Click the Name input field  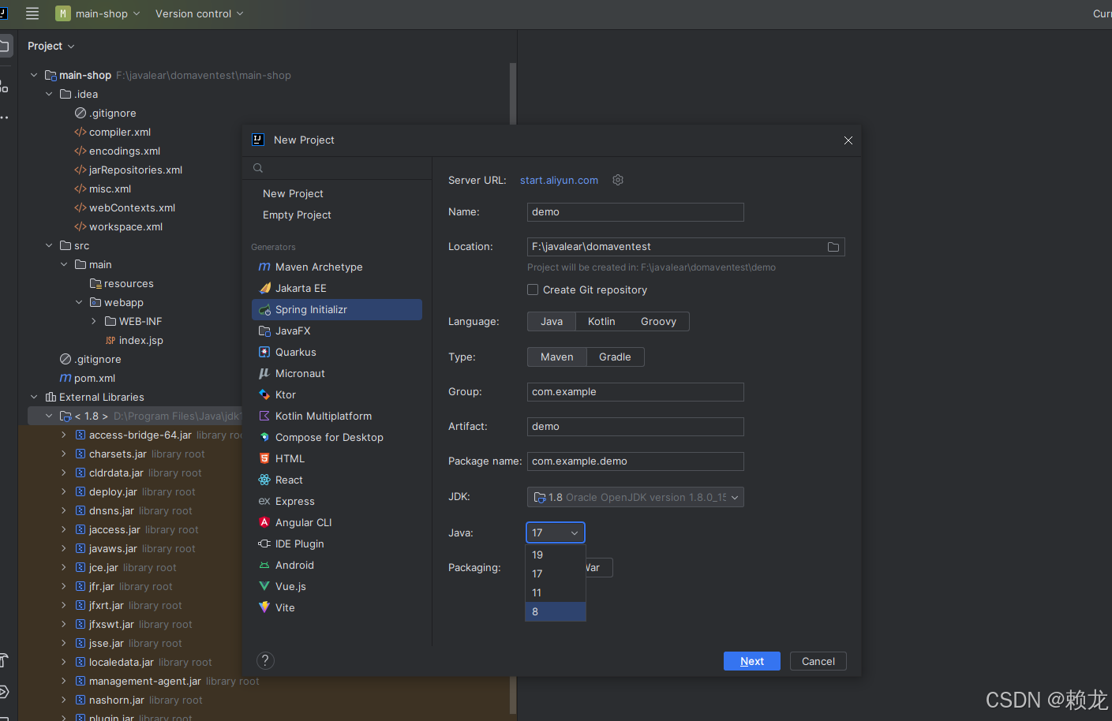coord(635,212)
